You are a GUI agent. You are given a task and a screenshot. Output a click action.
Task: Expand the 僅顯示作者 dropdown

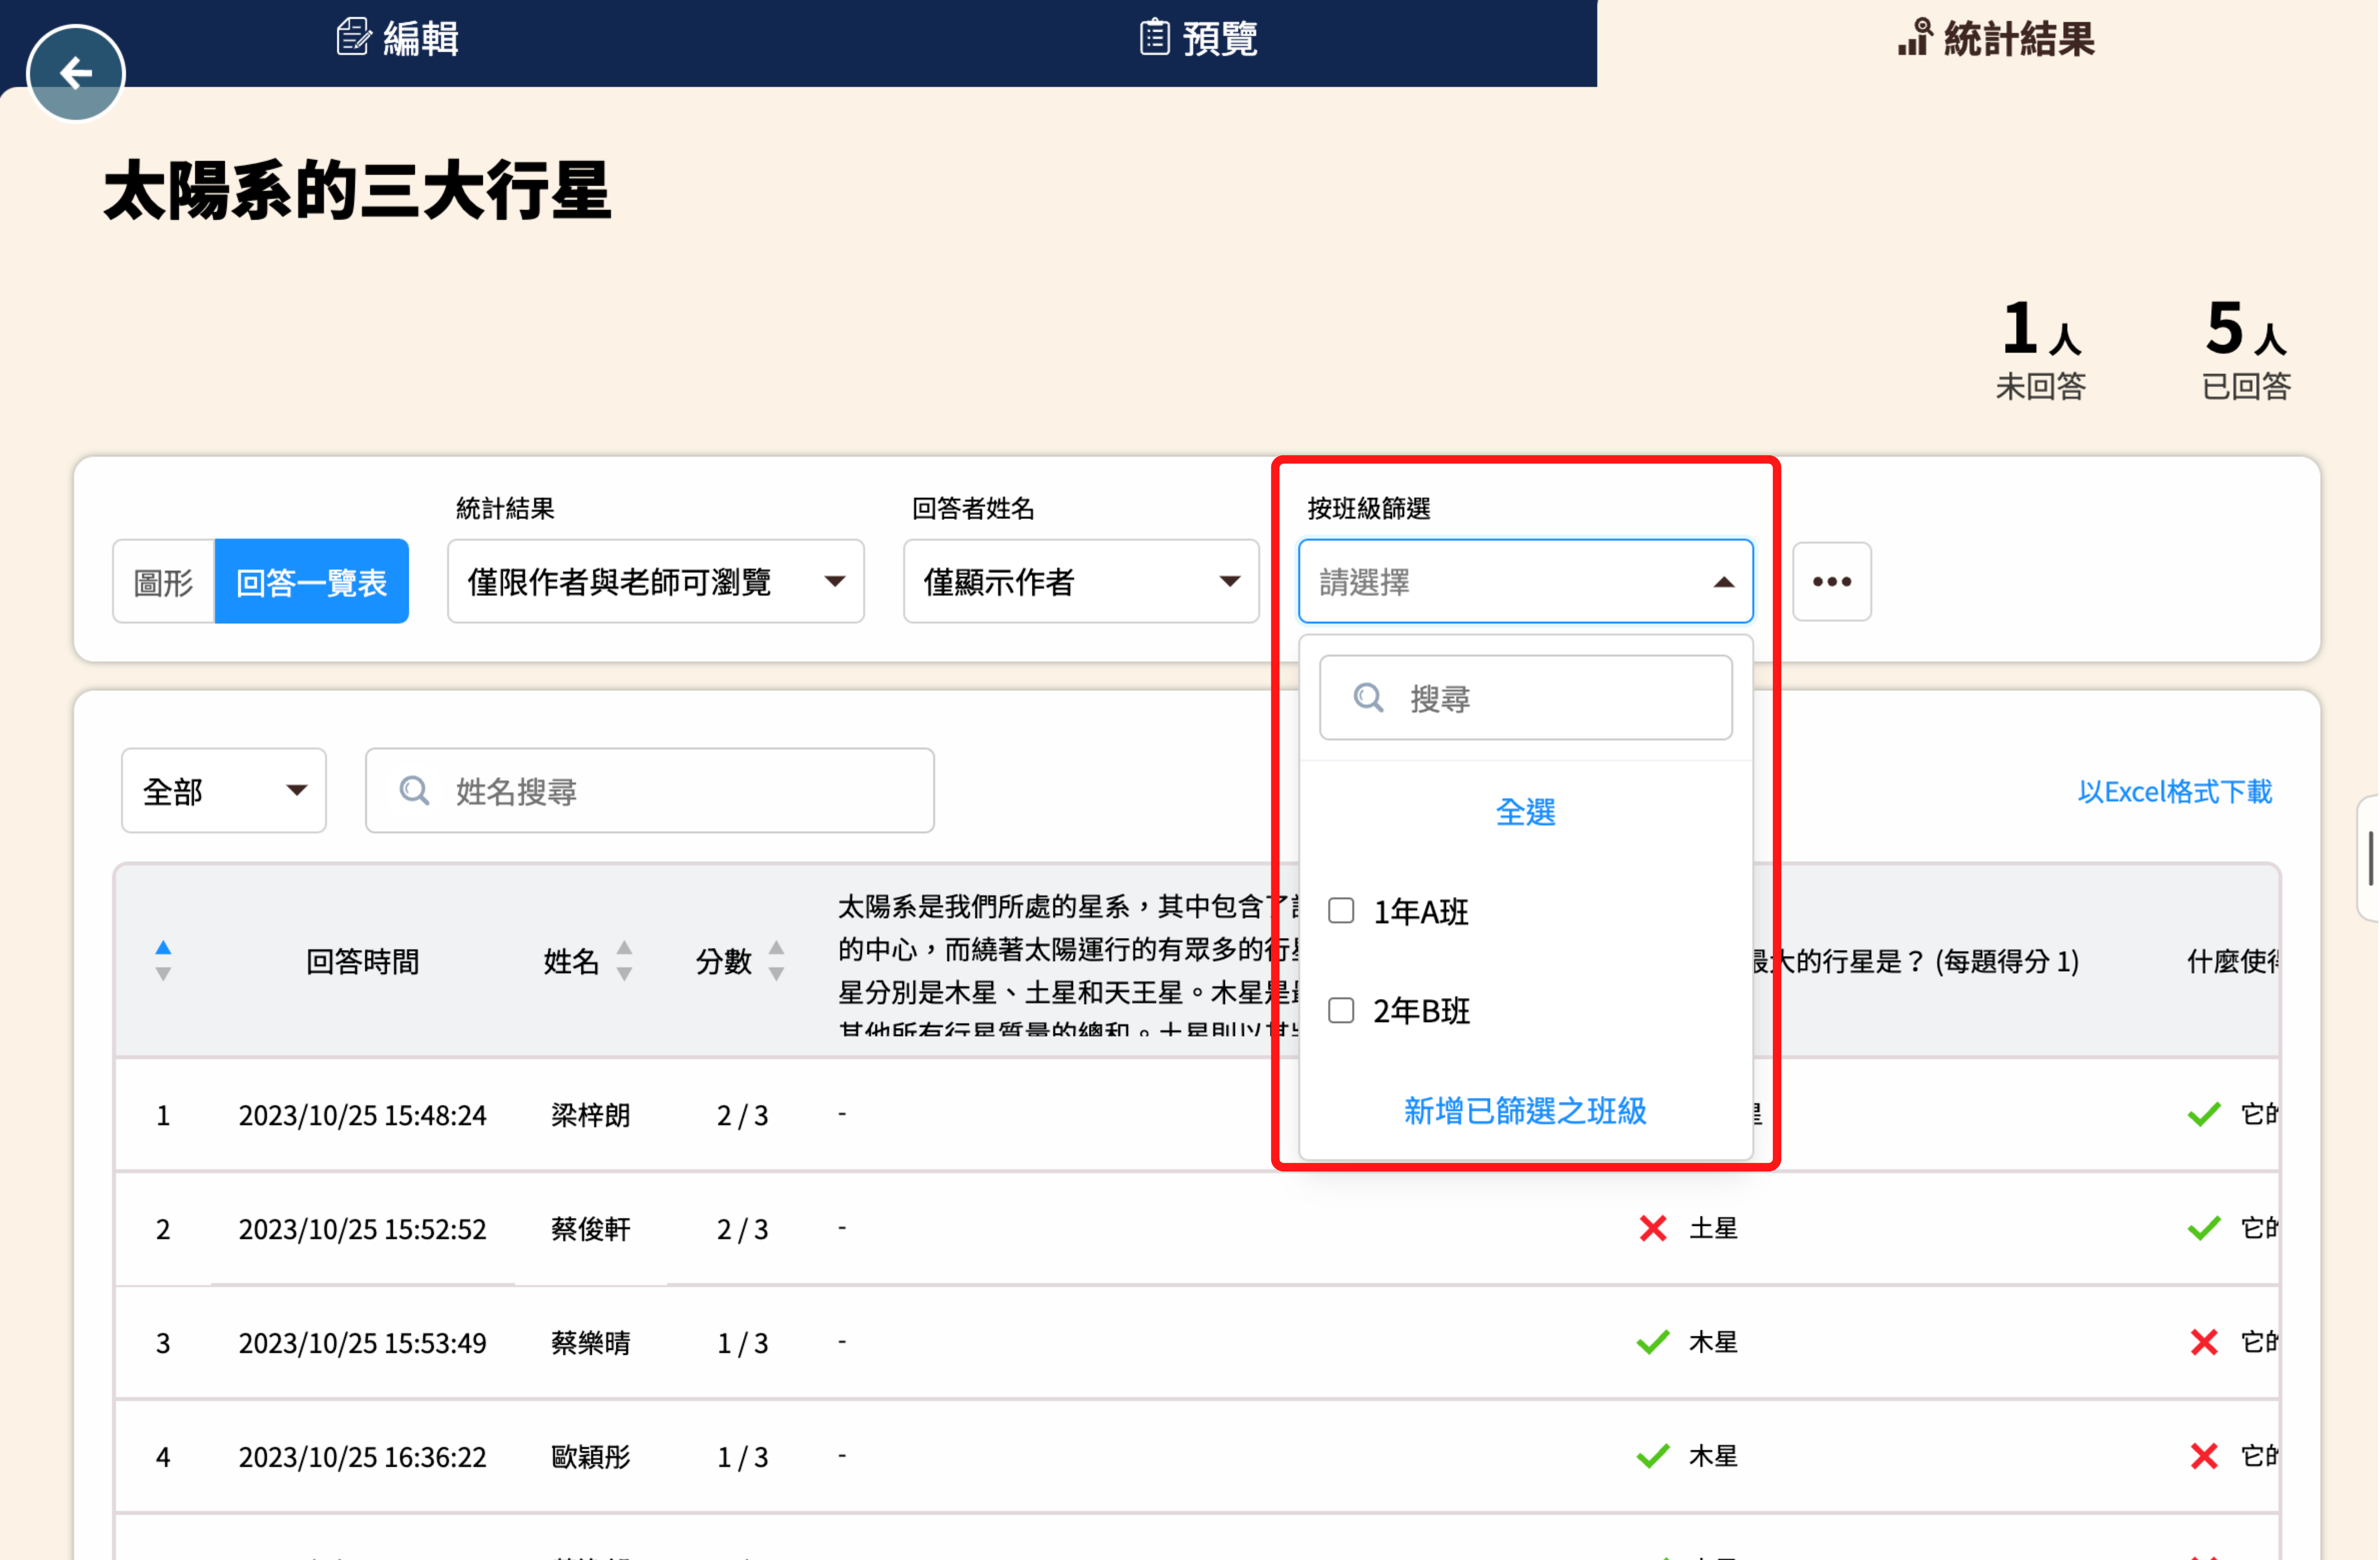click(x=1080, y=581)
